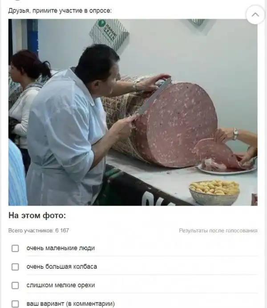This screenshot has height=308, width=267.
Task: Pick the 'очень большая колбаса' answer label
Action: (62, 267)
